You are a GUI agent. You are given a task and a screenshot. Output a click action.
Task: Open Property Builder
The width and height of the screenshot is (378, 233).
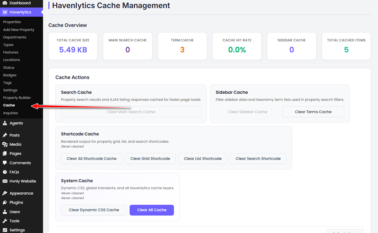pyautogui.click(x=17, y=98)
